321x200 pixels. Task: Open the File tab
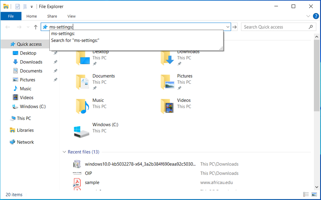(11, 16)
